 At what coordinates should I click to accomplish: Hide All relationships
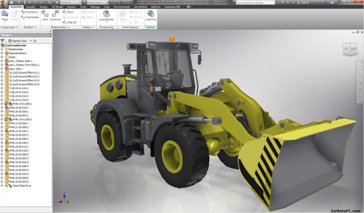click(x=69, y=23)
